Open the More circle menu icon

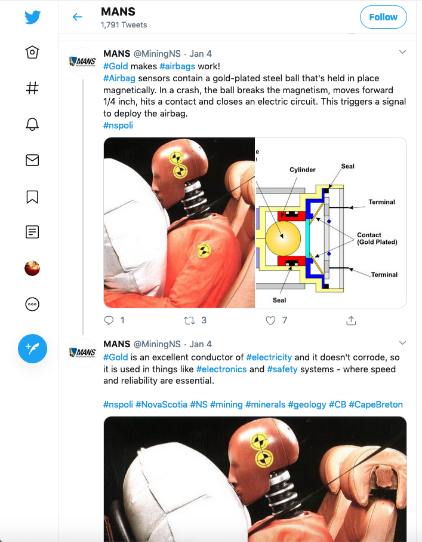pyautogui.click(x=32, y=304)
